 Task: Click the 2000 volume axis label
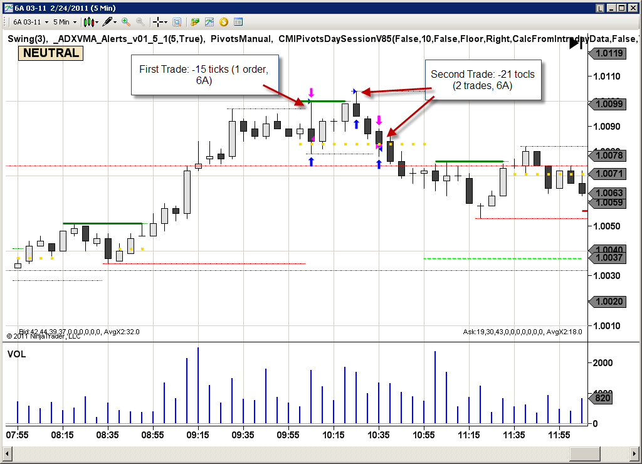coord(603,363)
